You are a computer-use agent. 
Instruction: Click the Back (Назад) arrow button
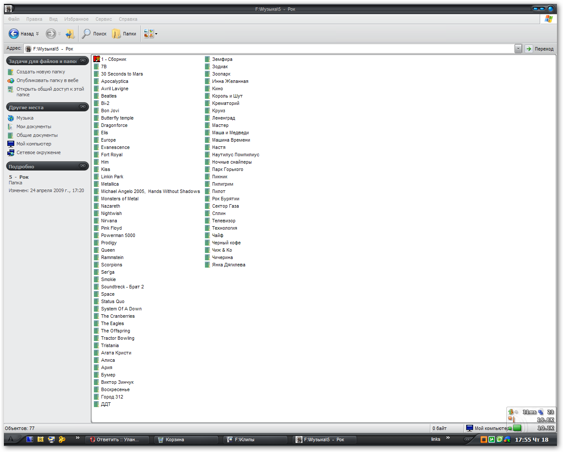point(14,34)
